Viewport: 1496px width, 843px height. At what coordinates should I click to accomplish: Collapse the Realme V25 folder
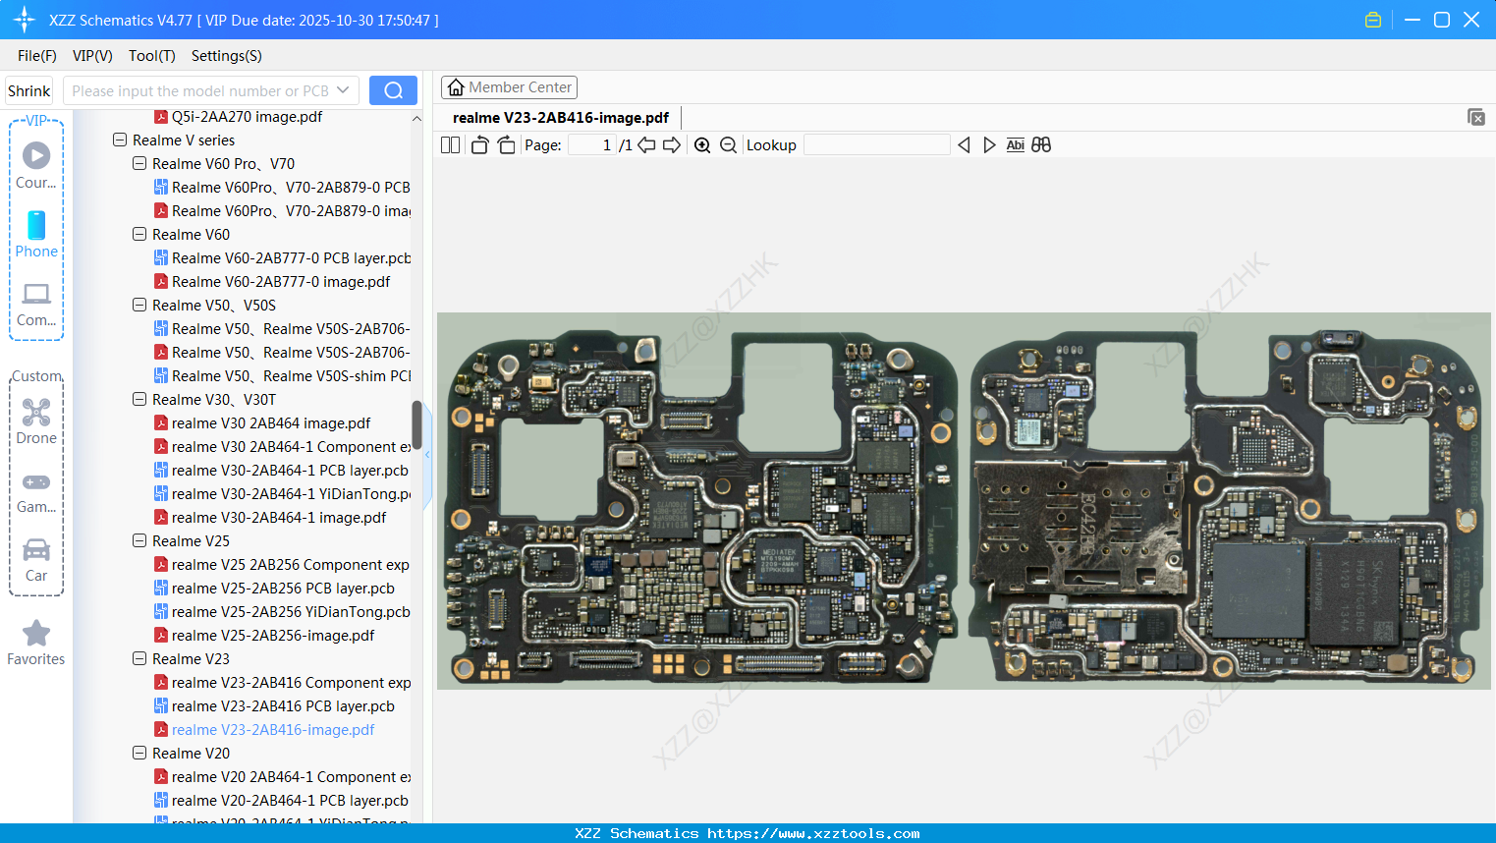tap(139, 541)
